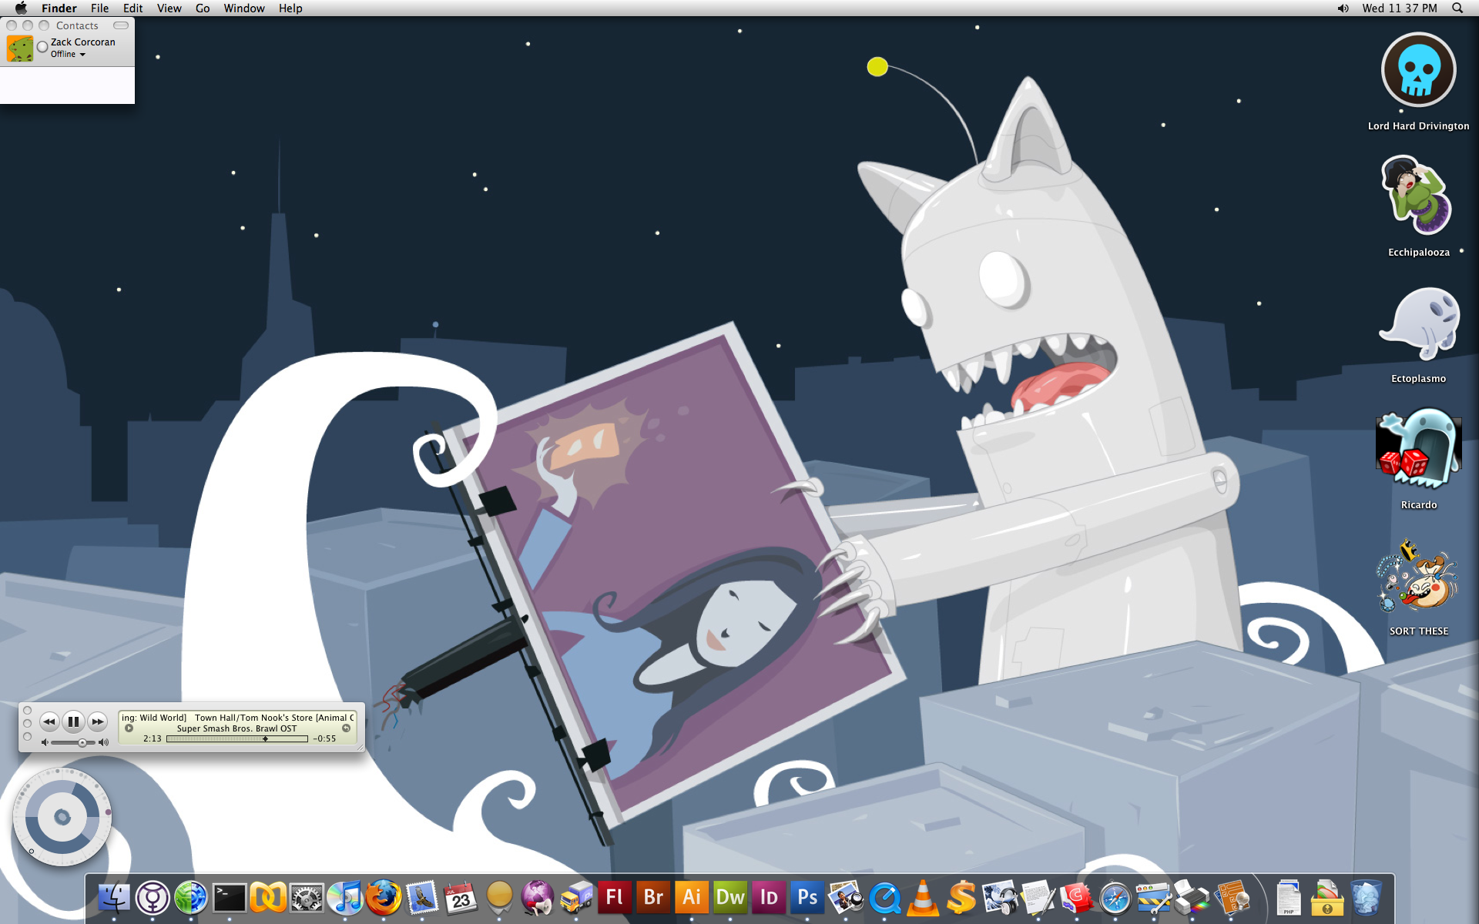The height and width of the screenshot is (924, 1479).
Task: Skip to next track in iTunes
Action: (x=97, y=721)
